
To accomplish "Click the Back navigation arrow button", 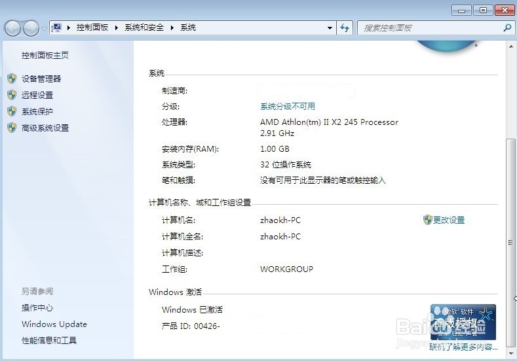I will [13, 28].
